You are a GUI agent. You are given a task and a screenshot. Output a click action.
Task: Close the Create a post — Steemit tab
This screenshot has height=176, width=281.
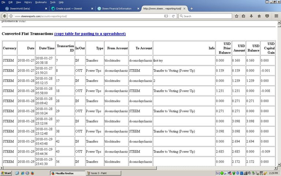point(92,9)
